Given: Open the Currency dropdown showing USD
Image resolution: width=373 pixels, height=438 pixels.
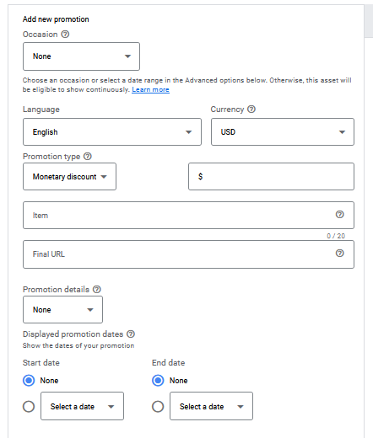Looking at the screenshot, I should pos(283,132).
